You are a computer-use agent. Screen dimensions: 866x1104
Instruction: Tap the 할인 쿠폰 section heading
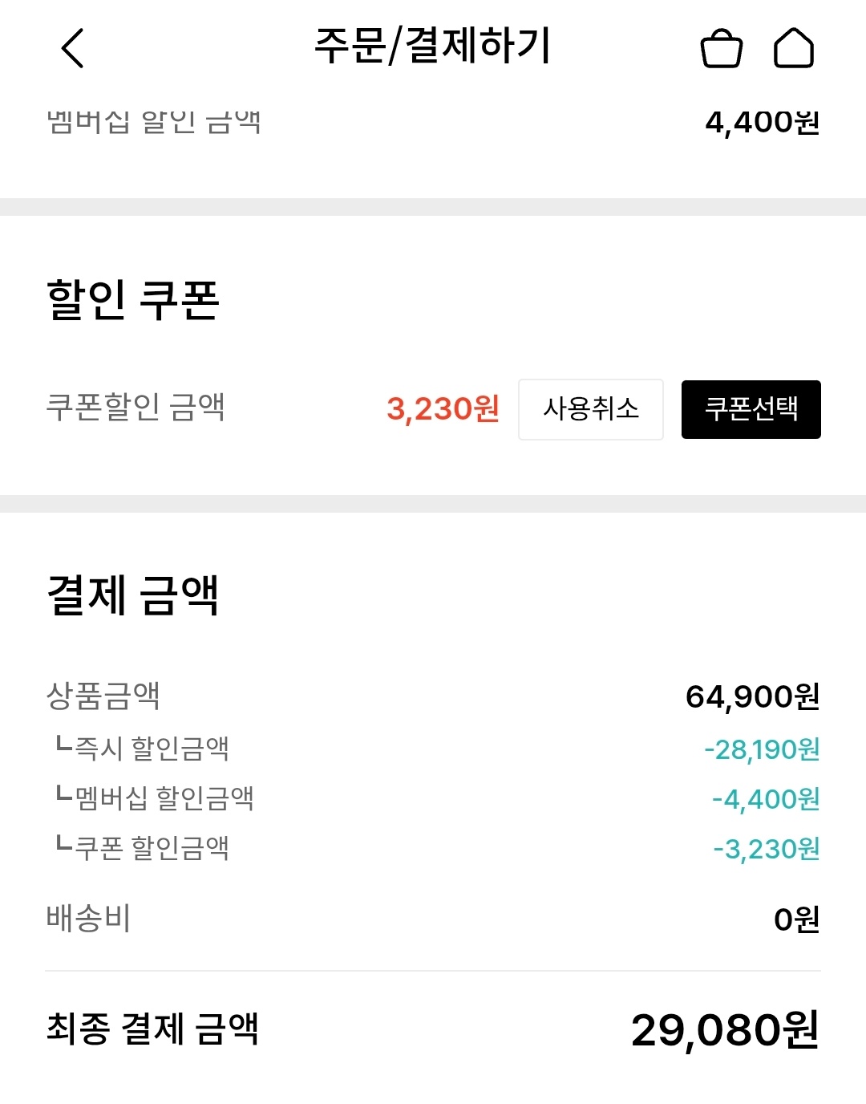133,300
